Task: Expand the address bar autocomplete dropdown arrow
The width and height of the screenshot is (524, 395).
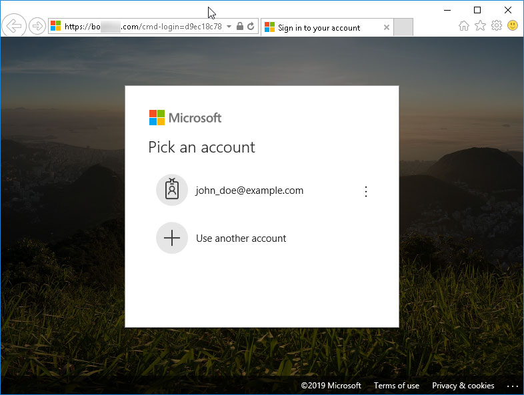Action: pos(229,27)
